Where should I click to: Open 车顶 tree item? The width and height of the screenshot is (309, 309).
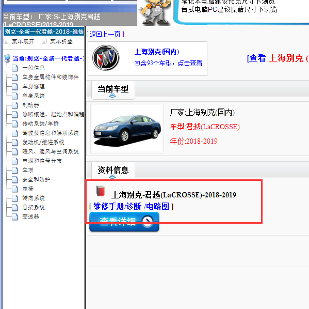click(x=28, y=170)
